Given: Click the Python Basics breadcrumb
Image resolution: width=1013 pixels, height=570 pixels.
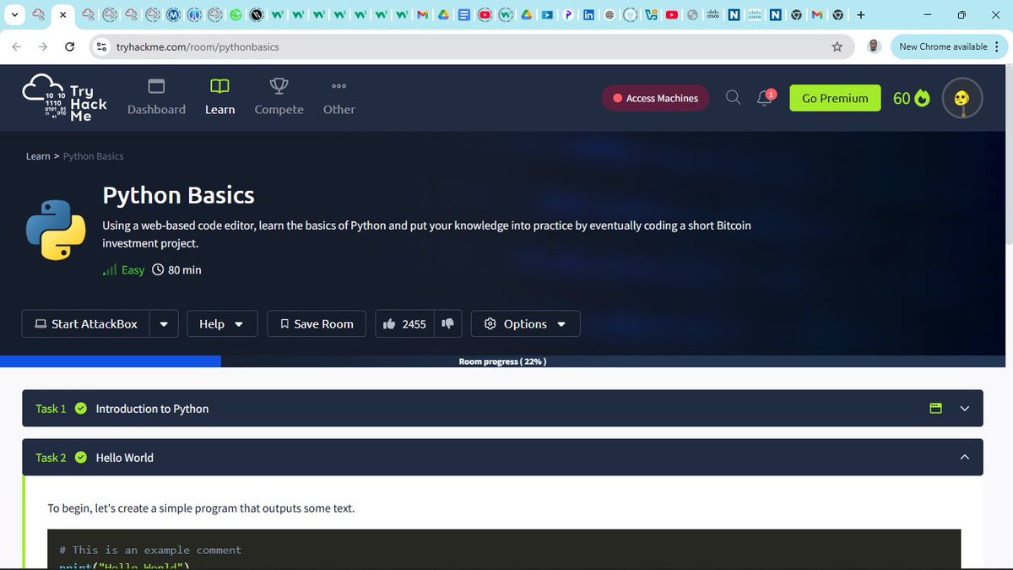Looking at the screenshot, I should pyautogui.click(x=94, y=156).
